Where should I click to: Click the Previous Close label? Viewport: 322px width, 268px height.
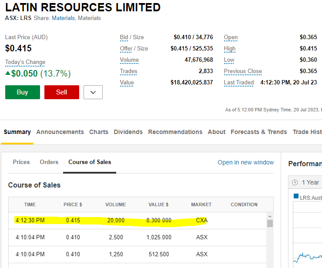click(243, 71)
